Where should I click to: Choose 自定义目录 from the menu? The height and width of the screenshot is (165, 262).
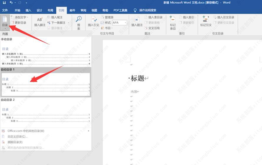pyautogui.click(x=18, y=136)
